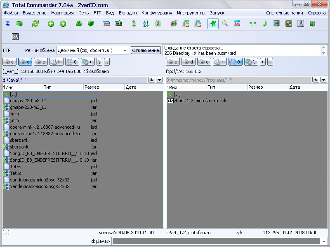330x247 pixels.
Task: Select drive f in left panel
Action: pyautogui.click(x=57, y=62)
